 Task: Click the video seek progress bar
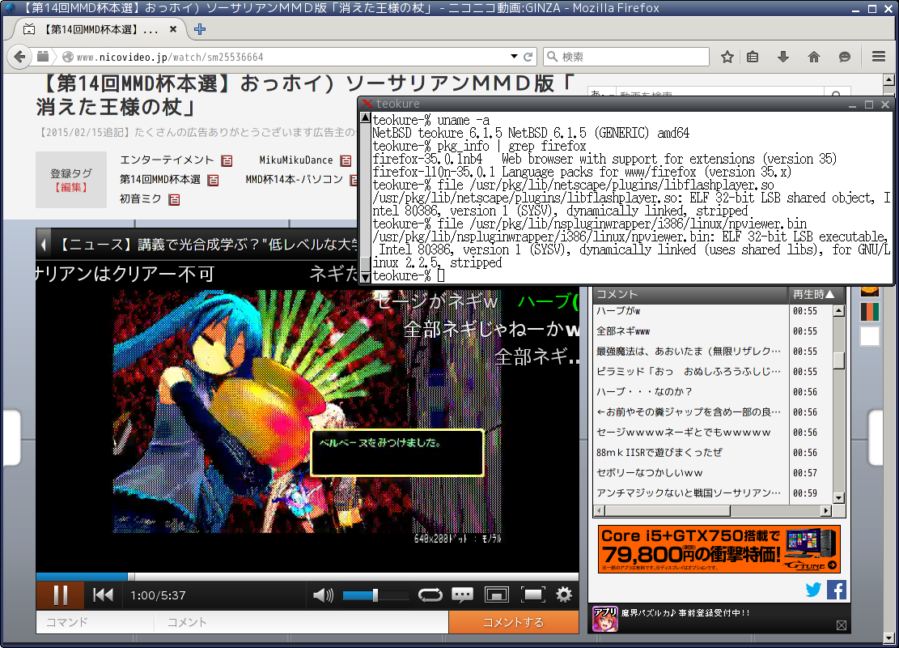click(x=307, y=576)
